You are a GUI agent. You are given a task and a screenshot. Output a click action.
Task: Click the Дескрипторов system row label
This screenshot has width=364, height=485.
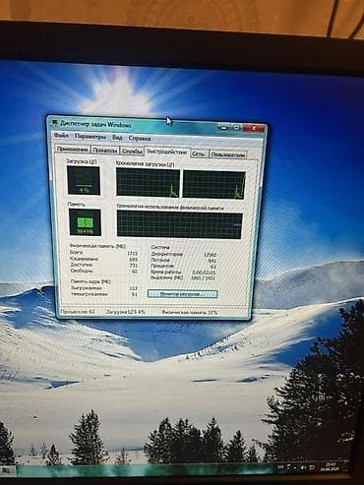coord(167,254)
